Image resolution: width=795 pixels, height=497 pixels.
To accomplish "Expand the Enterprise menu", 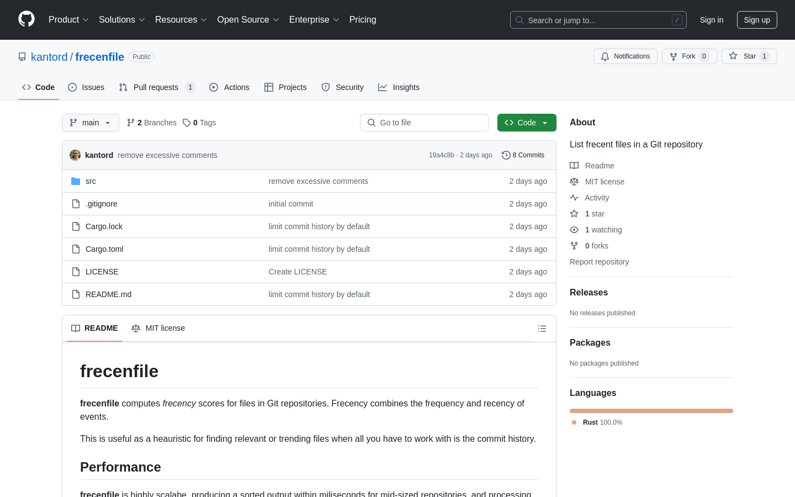I will coord(314,19).
